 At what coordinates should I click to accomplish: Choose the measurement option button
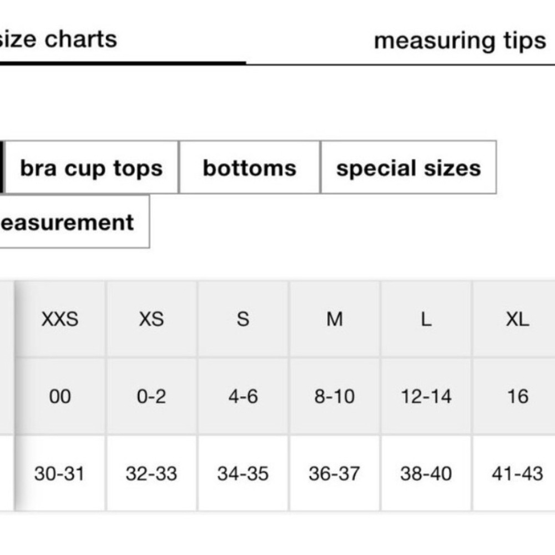pyautogui.click(x=74, y=222)
